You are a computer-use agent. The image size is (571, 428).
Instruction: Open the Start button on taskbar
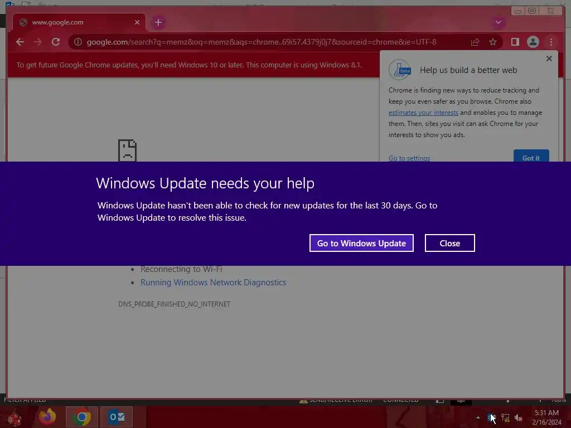click(13, 418)
